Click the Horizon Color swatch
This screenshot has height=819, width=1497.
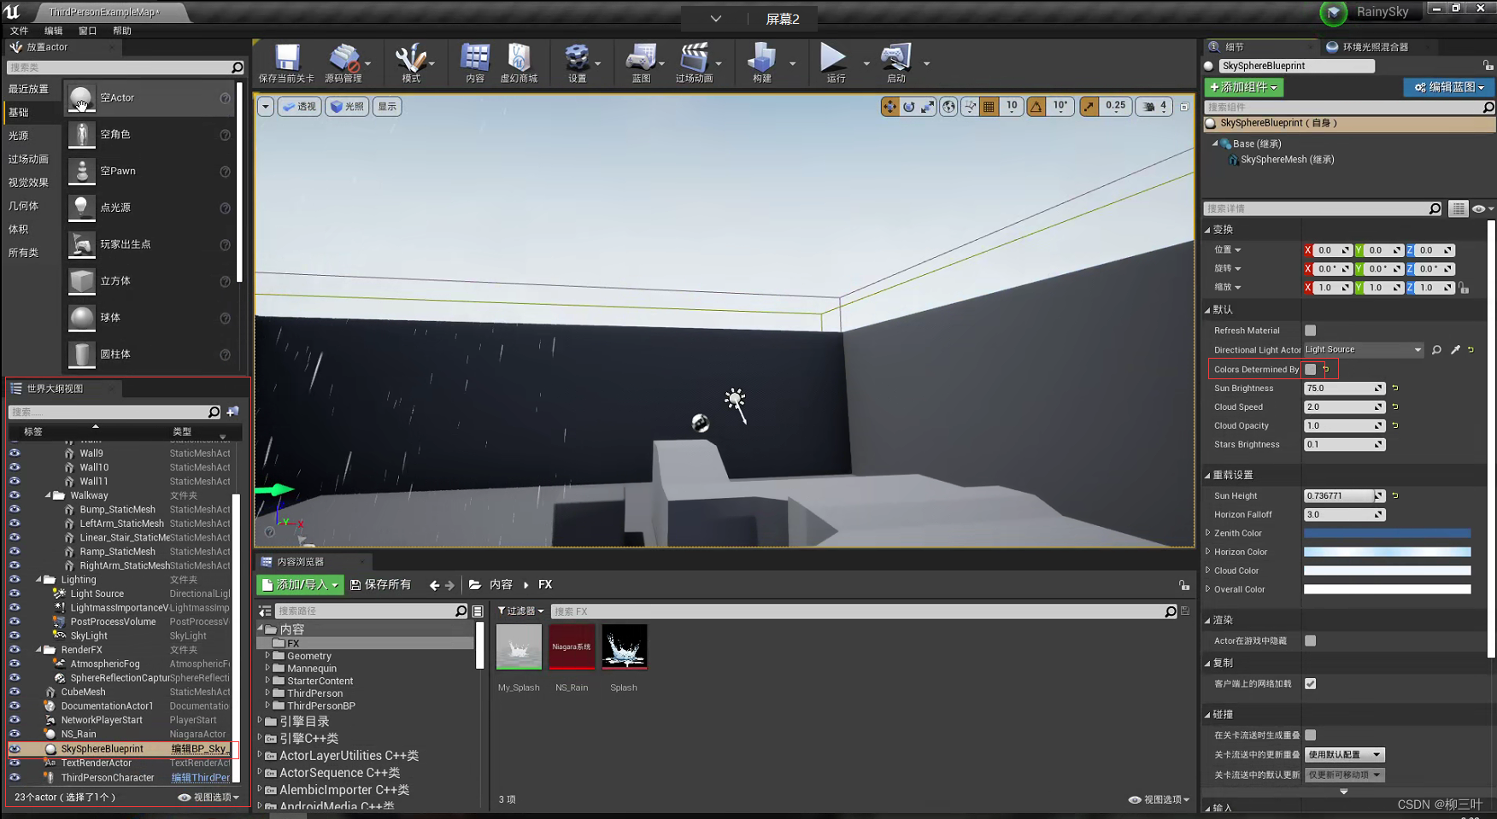tap(1387, 552)
